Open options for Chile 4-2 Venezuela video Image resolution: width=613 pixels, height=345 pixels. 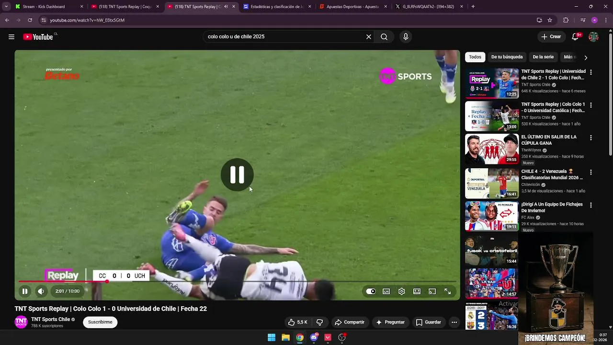[590, 172]
